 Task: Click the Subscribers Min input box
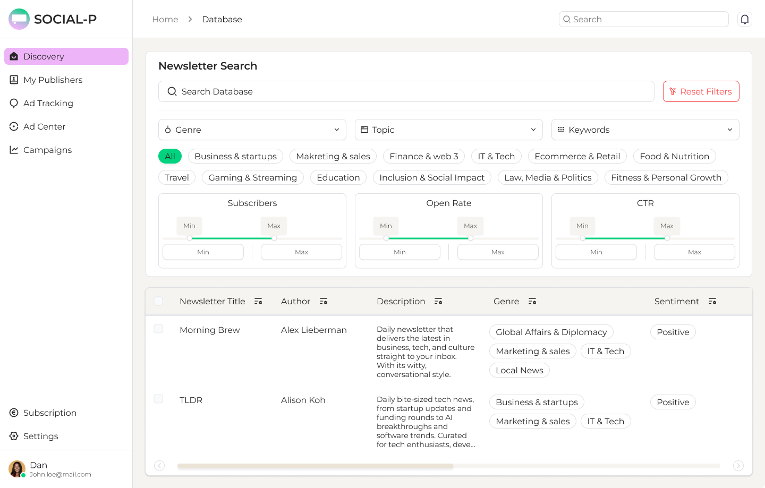click(x=203, y=252)
